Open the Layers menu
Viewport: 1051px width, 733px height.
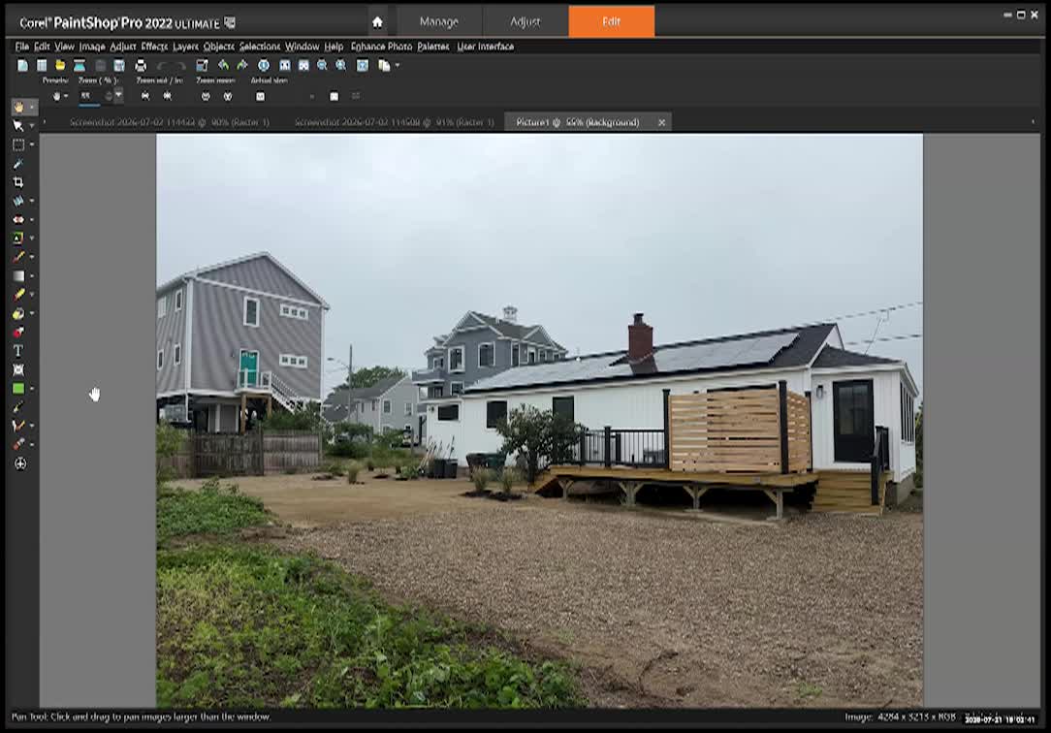(x=185, y=47)
